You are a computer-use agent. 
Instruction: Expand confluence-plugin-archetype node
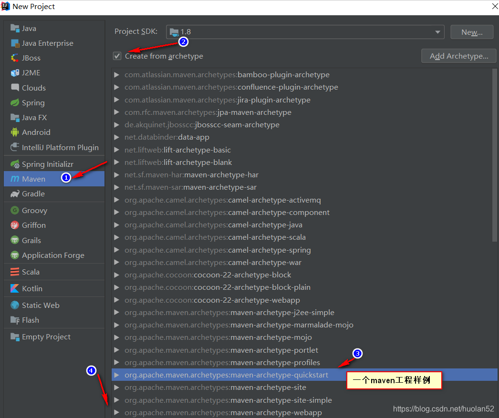click(117, 87)
